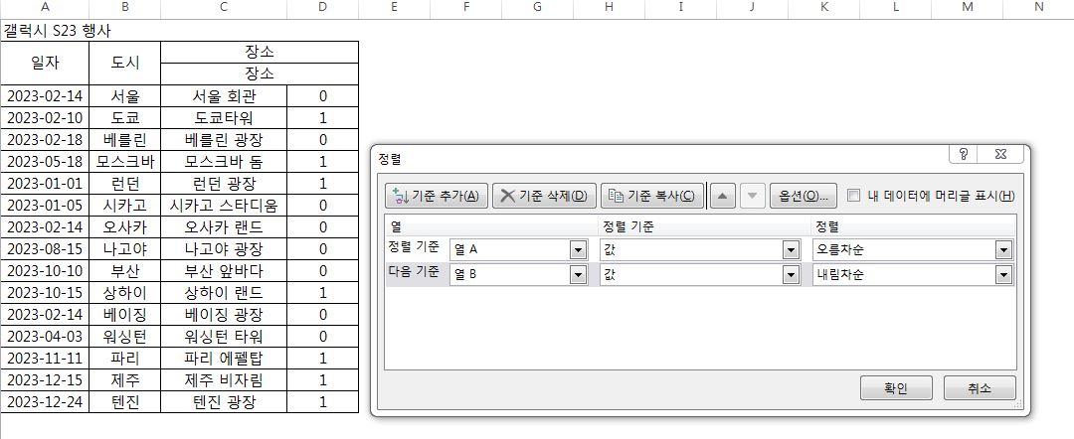
Task: Close the 정렬 dialog with X
Action: [1001, 155]
